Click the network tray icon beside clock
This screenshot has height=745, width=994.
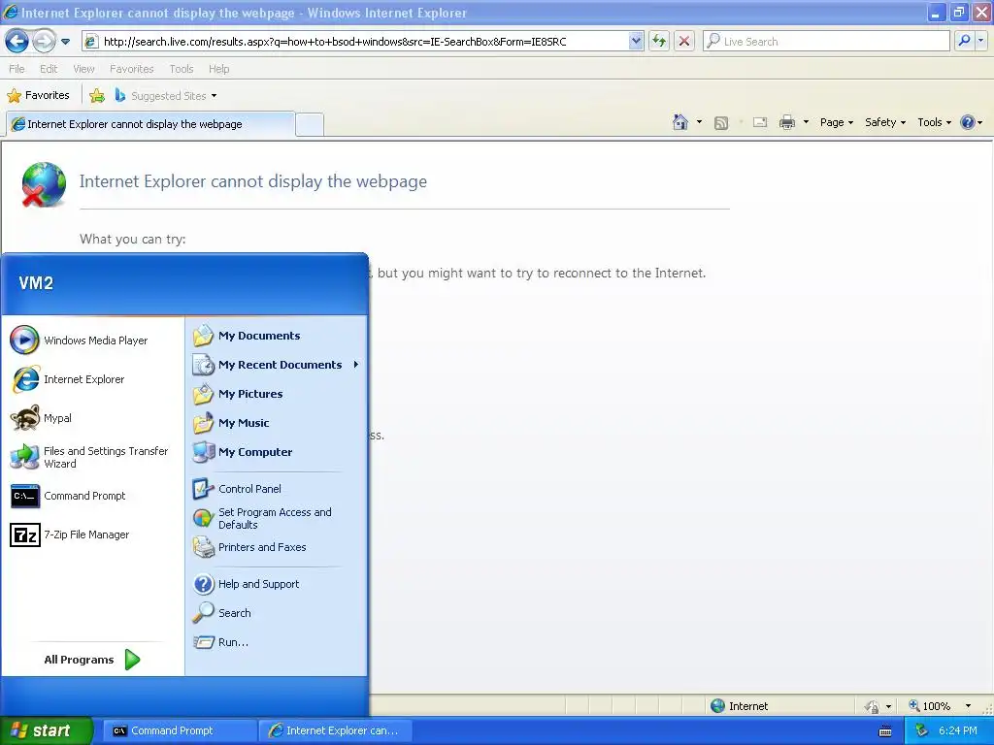click(x=921, y=731)
